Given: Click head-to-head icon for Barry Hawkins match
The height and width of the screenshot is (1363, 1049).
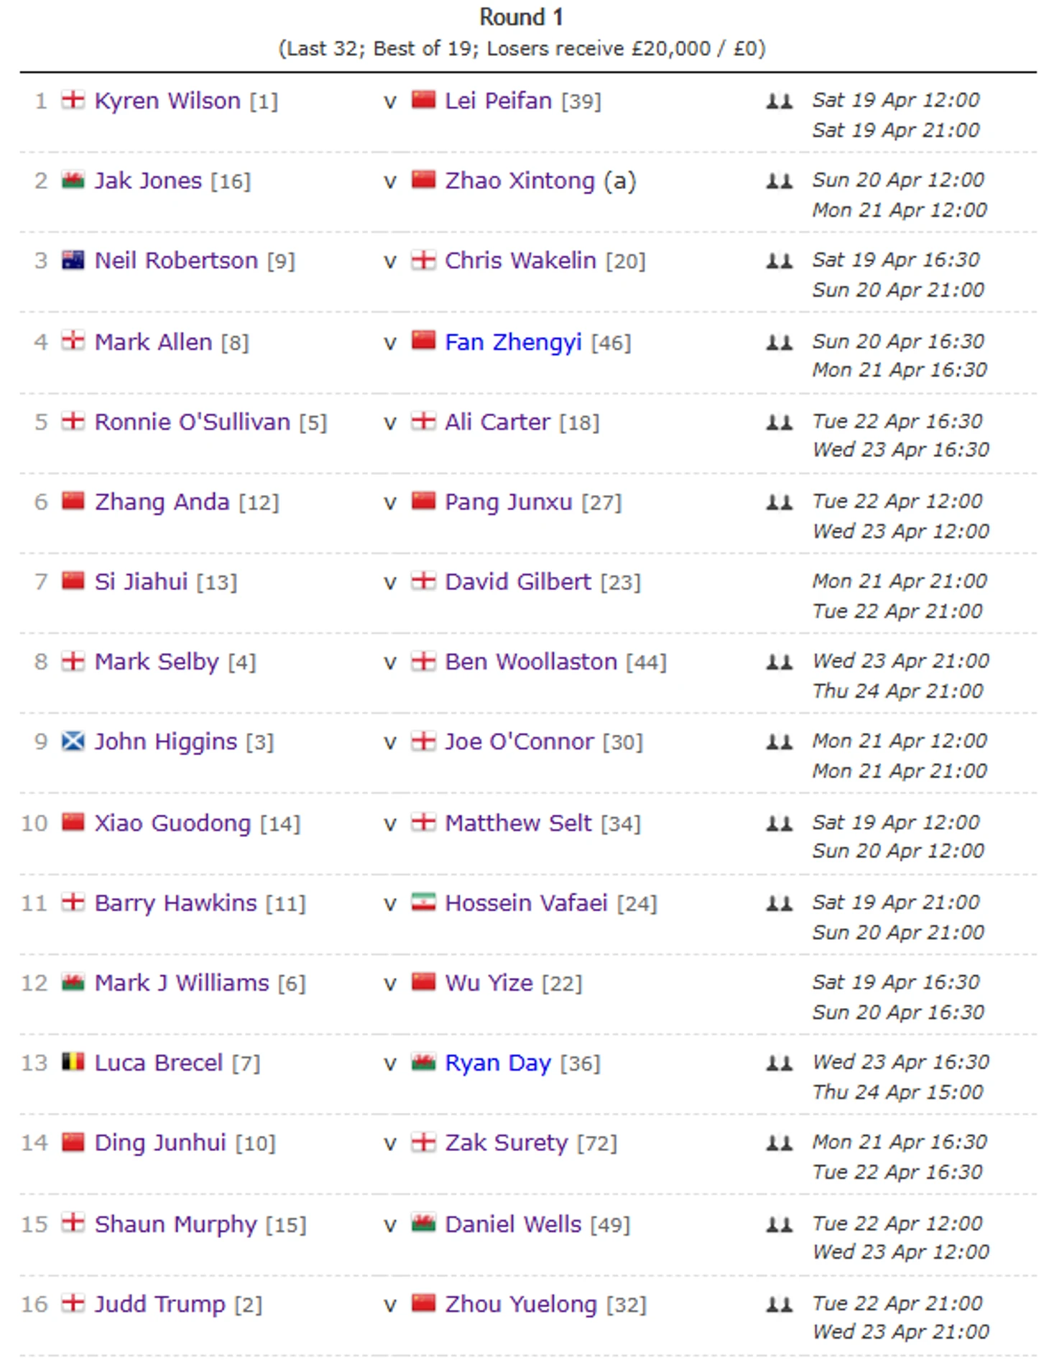Looking at the screenshot, I should tap(779, 903).
